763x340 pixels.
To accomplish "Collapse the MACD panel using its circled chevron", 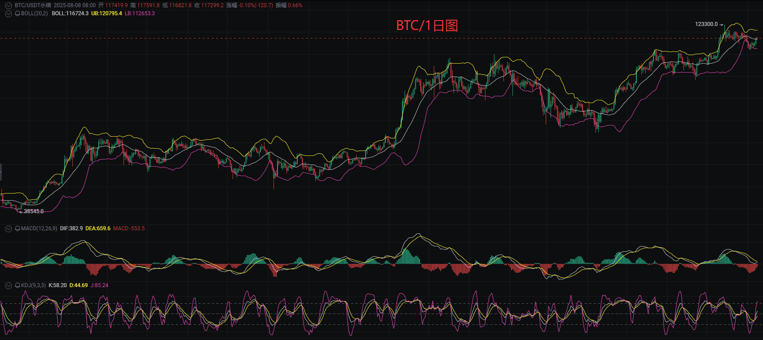I will click(x=8, y=228).
